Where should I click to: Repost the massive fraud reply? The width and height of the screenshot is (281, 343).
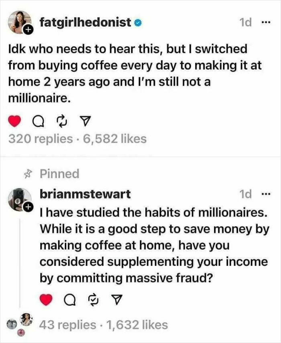pyautogui.click(x=93, y=298)
